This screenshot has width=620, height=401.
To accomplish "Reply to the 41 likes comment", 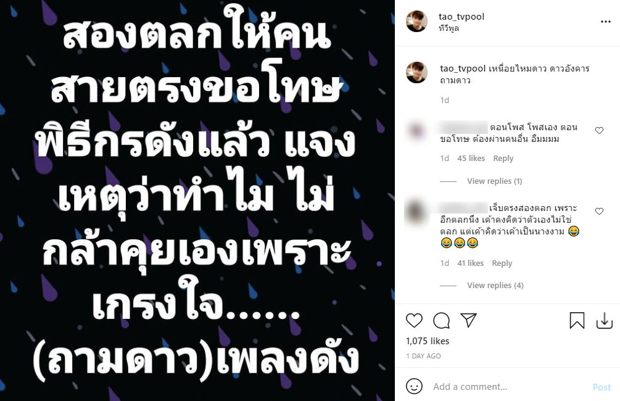I will (502, 263).
